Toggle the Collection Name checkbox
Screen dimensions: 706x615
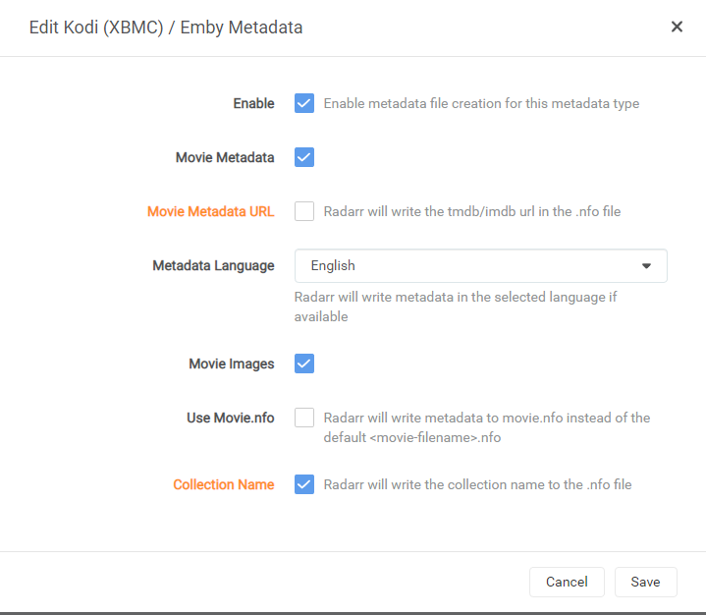coord(304,484)
